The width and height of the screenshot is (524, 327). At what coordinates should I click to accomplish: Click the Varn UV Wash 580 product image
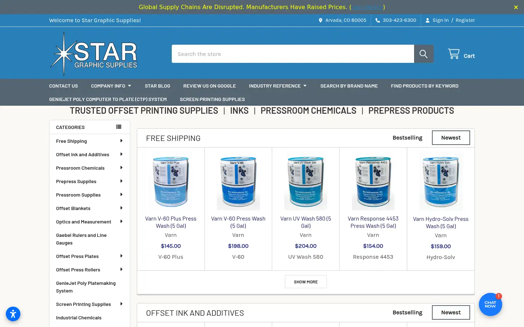tap(306, 182)
